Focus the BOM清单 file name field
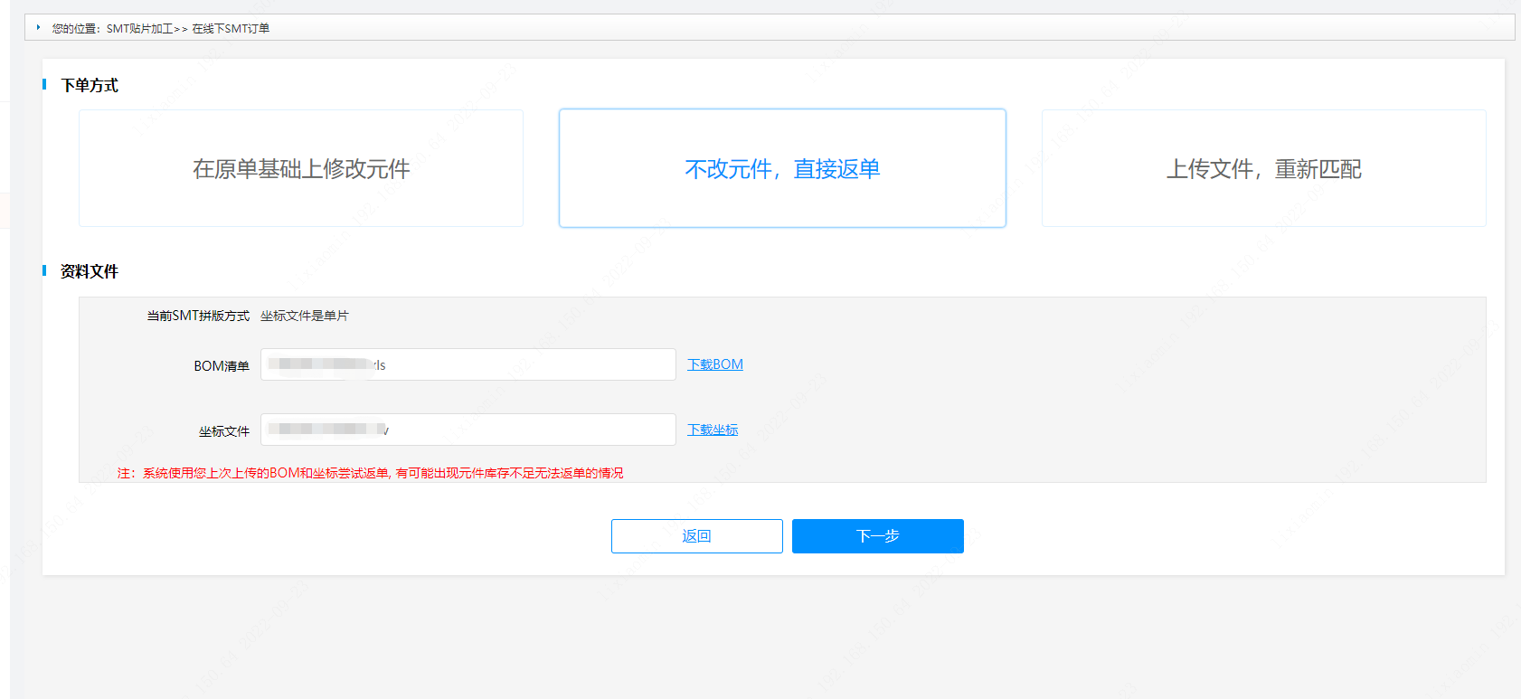This screenshot has height=699, width=1521. tap(468, 364)
